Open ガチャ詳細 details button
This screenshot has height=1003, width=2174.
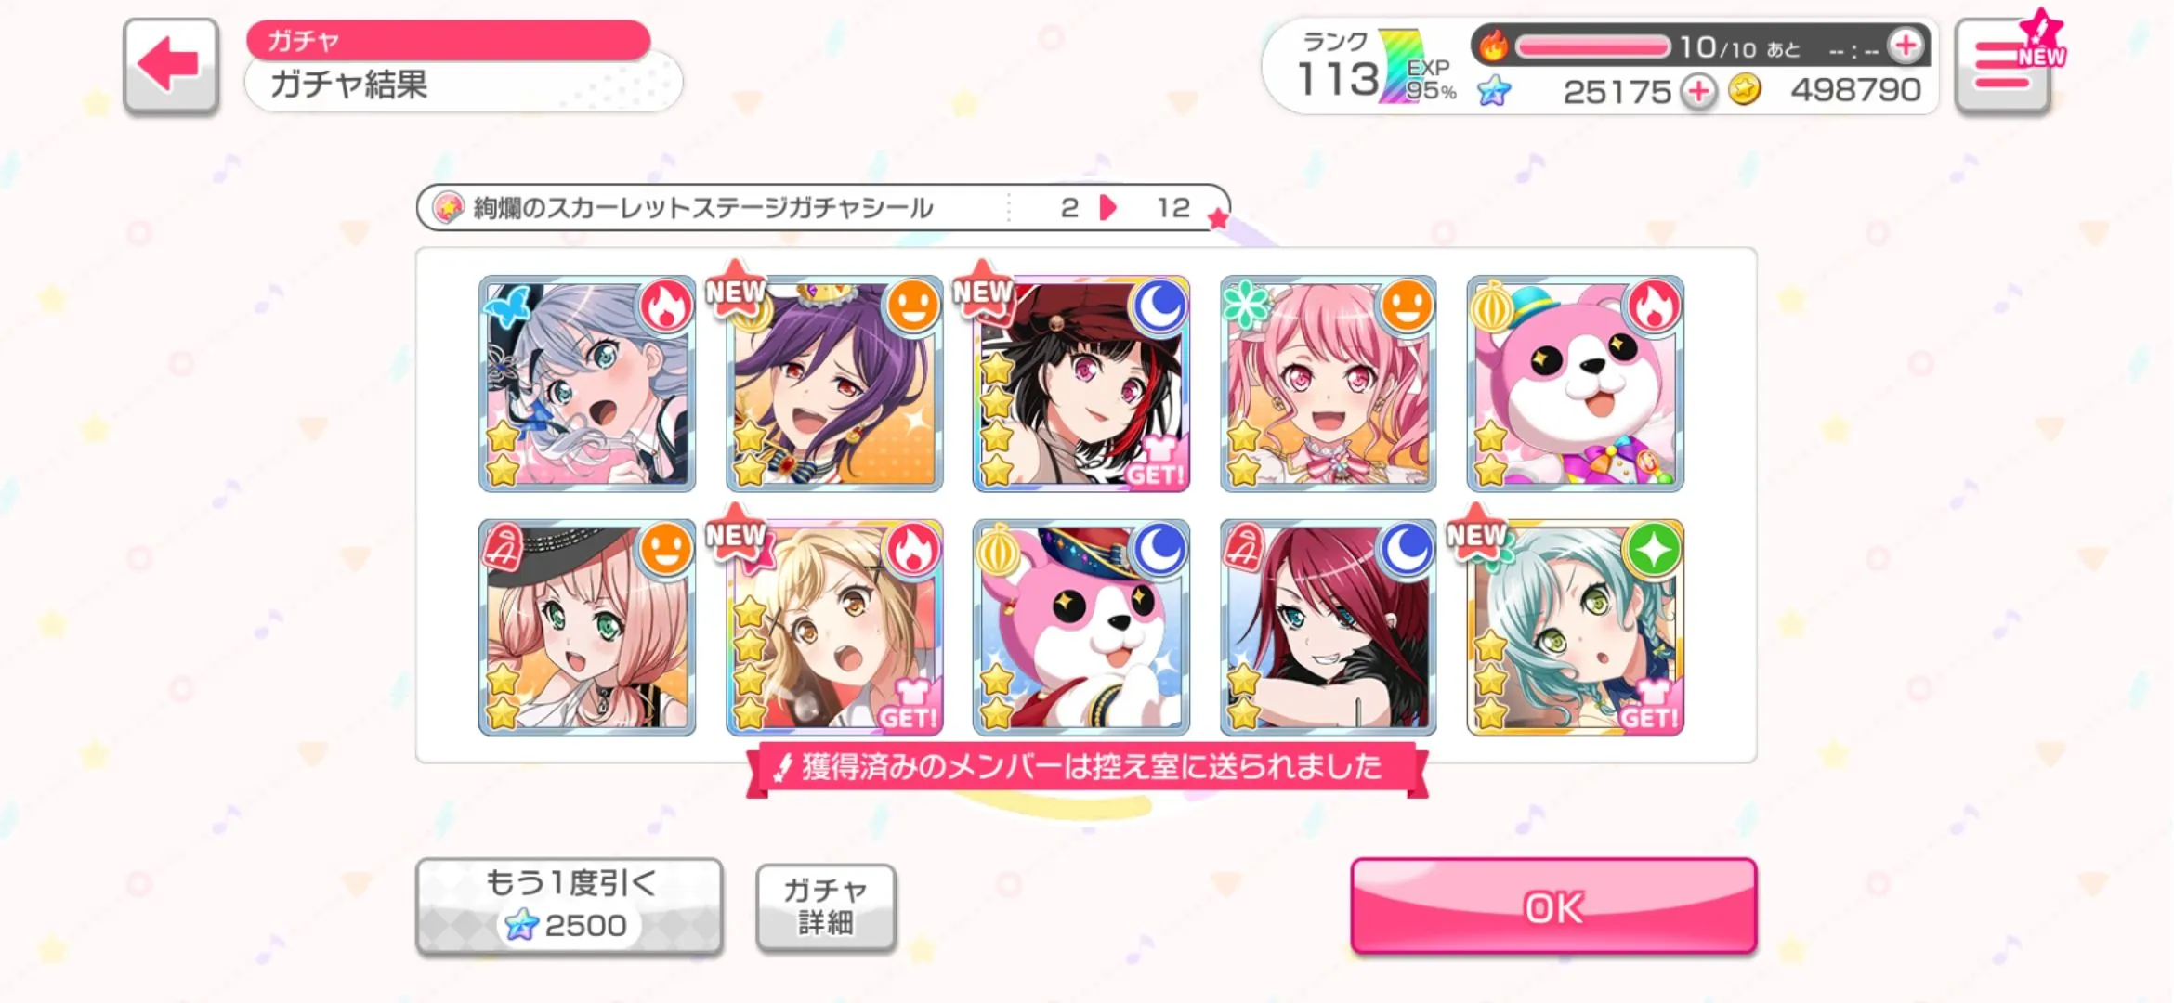pos(826,906)
